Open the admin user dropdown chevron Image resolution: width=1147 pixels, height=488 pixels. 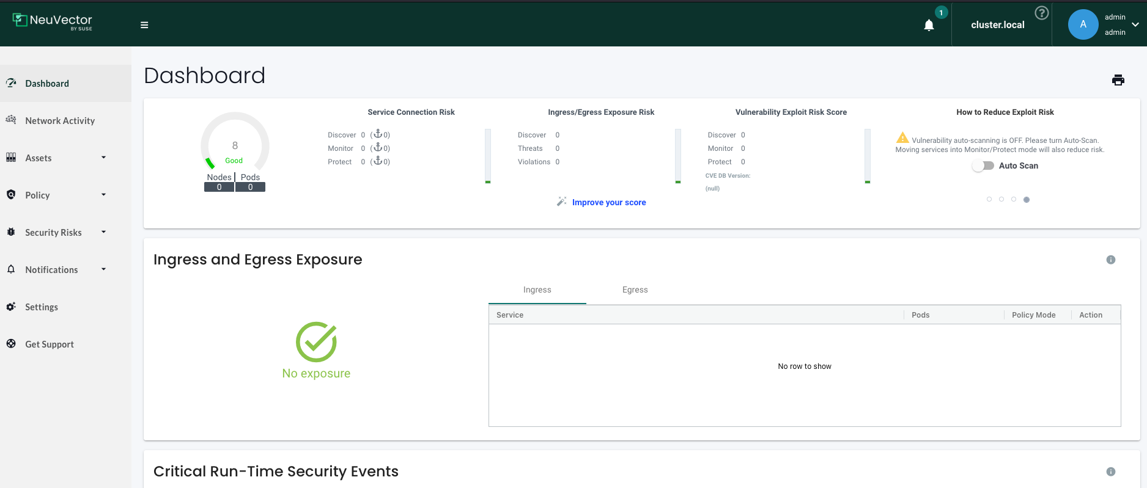pos(1135,25)
